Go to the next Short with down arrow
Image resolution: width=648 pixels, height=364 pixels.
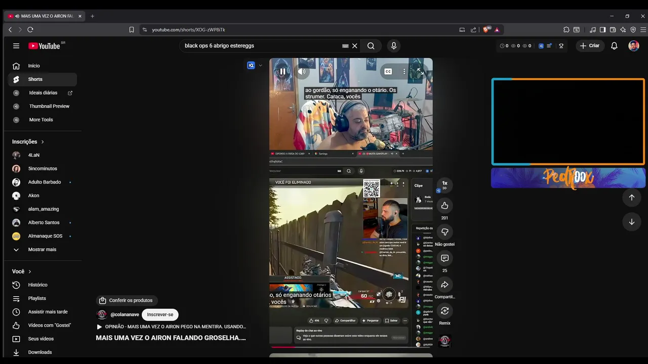point(631,221)
